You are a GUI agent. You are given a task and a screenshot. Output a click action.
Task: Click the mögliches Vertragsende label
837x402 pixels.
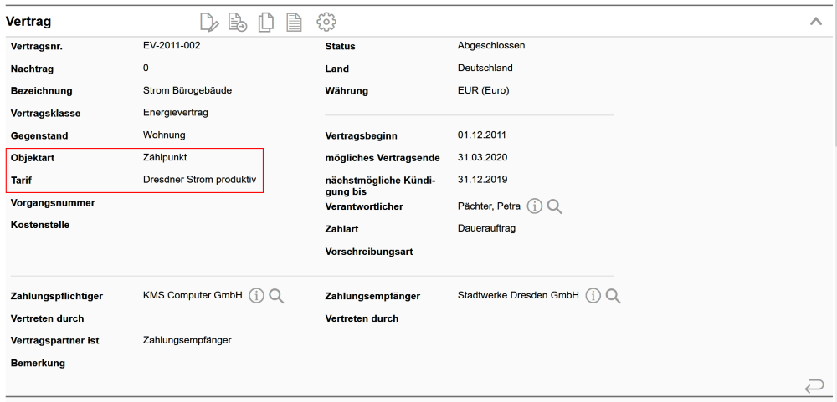pyautogui.click(x=383, y=158)
